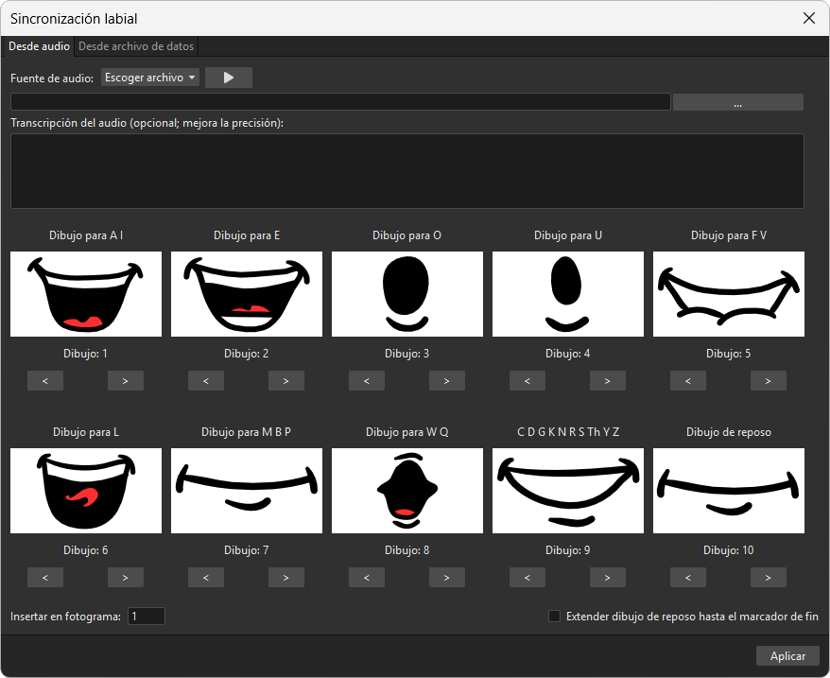Select the previous drawing for L
Image resolution: width=830 pixels, height=678 pixels.
click(45, 578)
